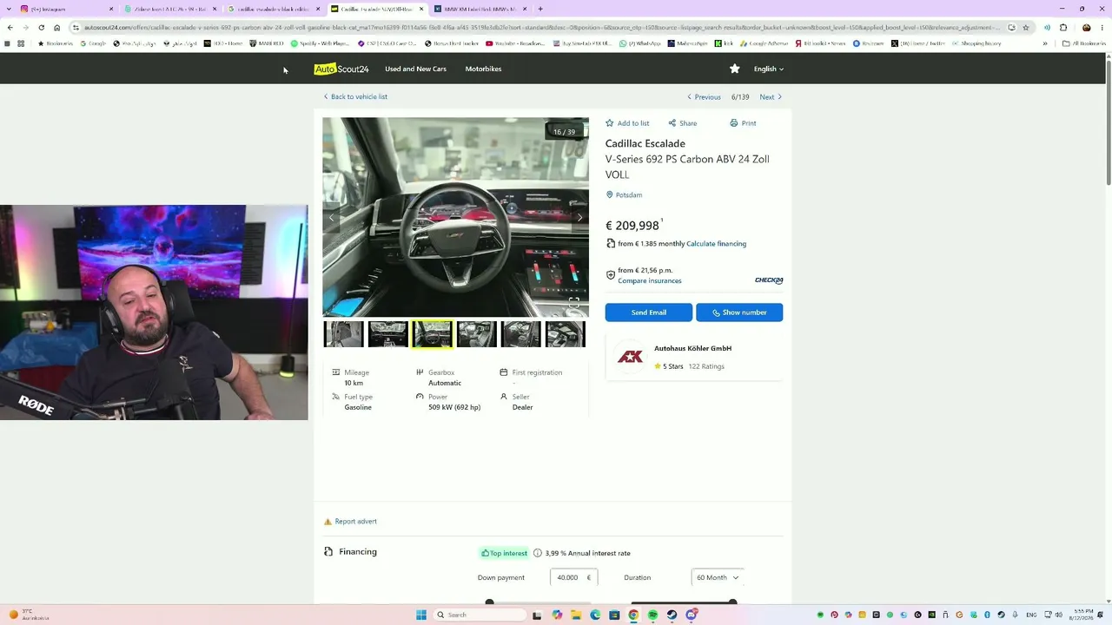Click the Show number button
The image size is (1112, 625).
(739, 312)
